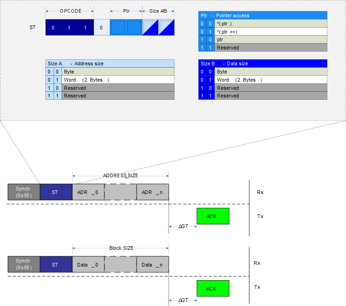Select Byte row in Size B table

coord(271,72)
